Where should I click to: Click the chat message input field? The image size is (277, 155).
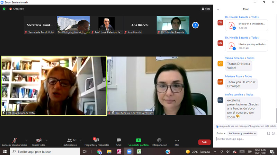(245, 139)
